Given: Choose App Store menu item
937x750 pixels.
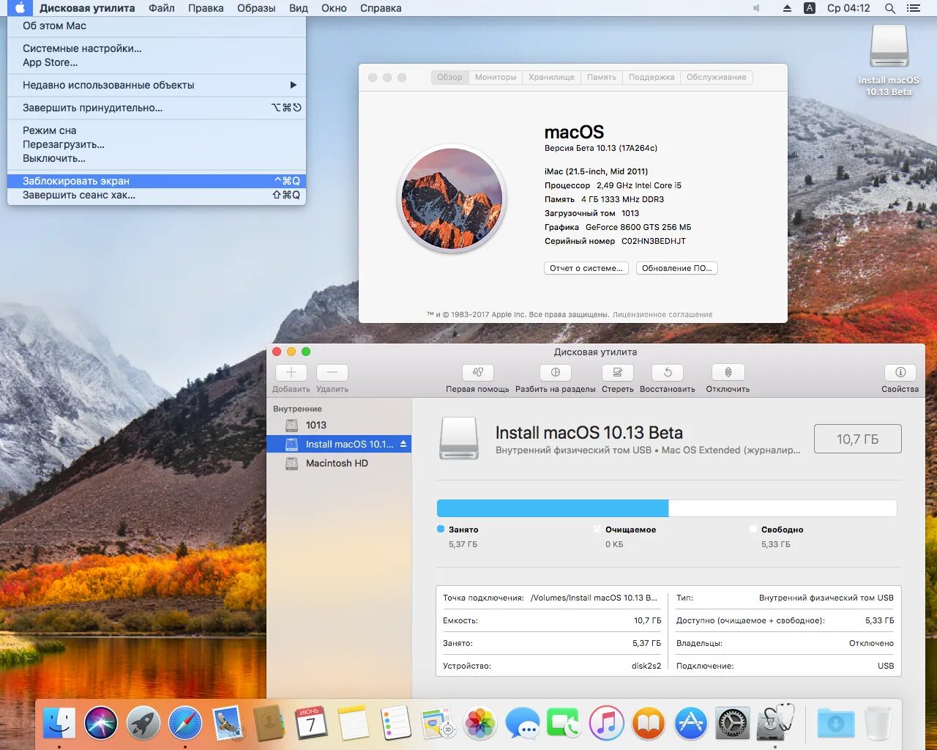Looking at the screenshot, I should 157,62.
